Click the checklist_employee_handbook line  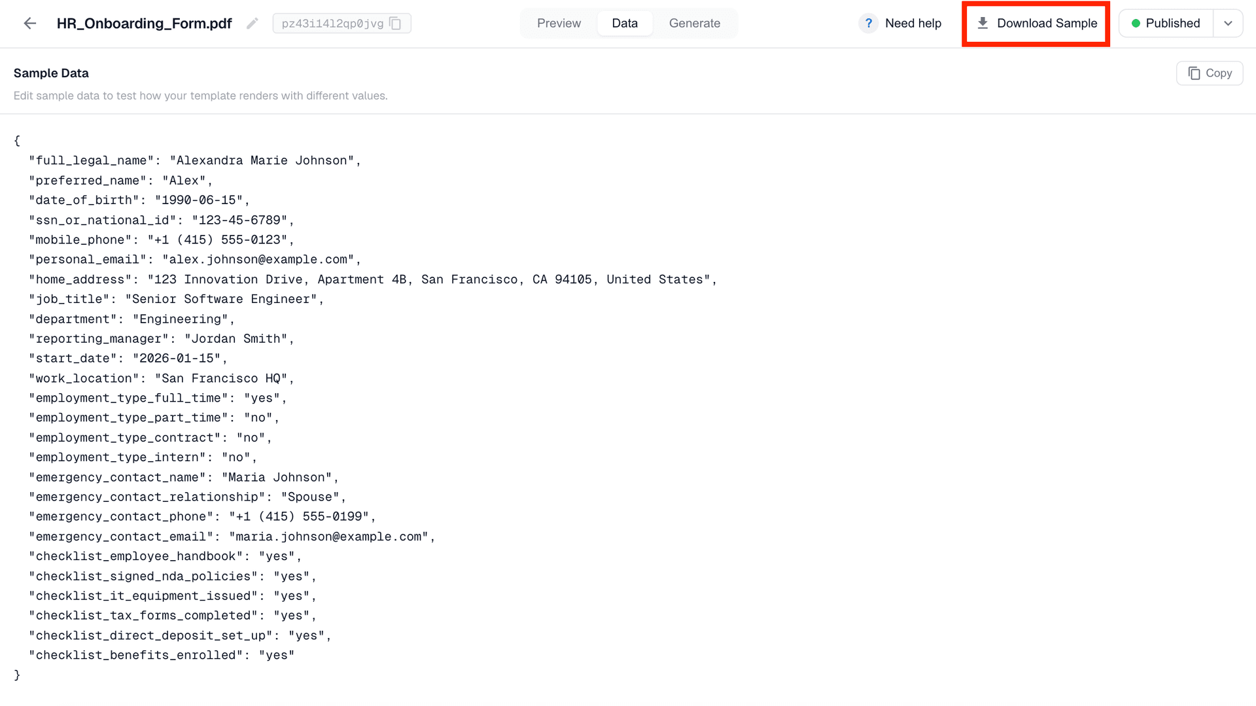(165, 556)
